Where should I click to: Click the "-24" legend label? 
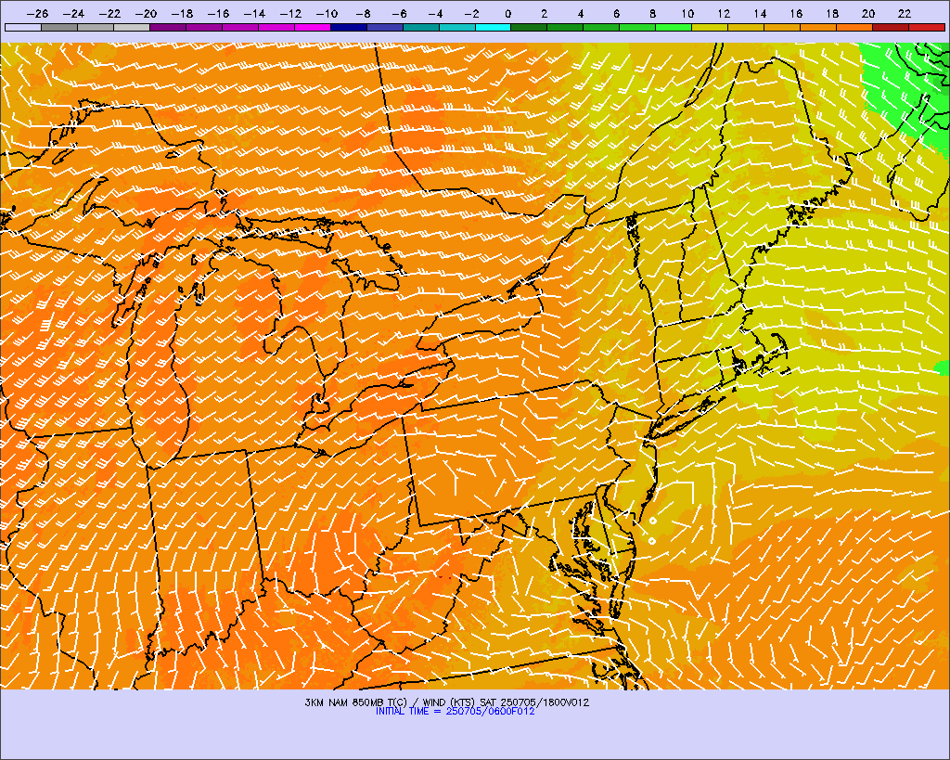(74, 13)
